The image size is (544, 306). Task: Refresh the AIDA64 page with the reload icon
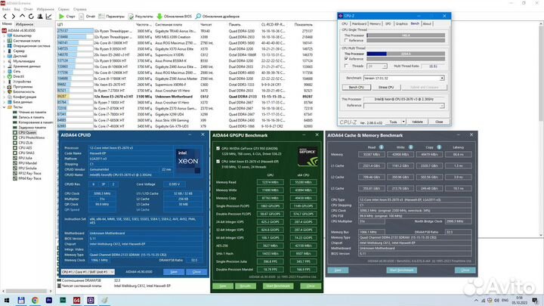tap(31, 17)
